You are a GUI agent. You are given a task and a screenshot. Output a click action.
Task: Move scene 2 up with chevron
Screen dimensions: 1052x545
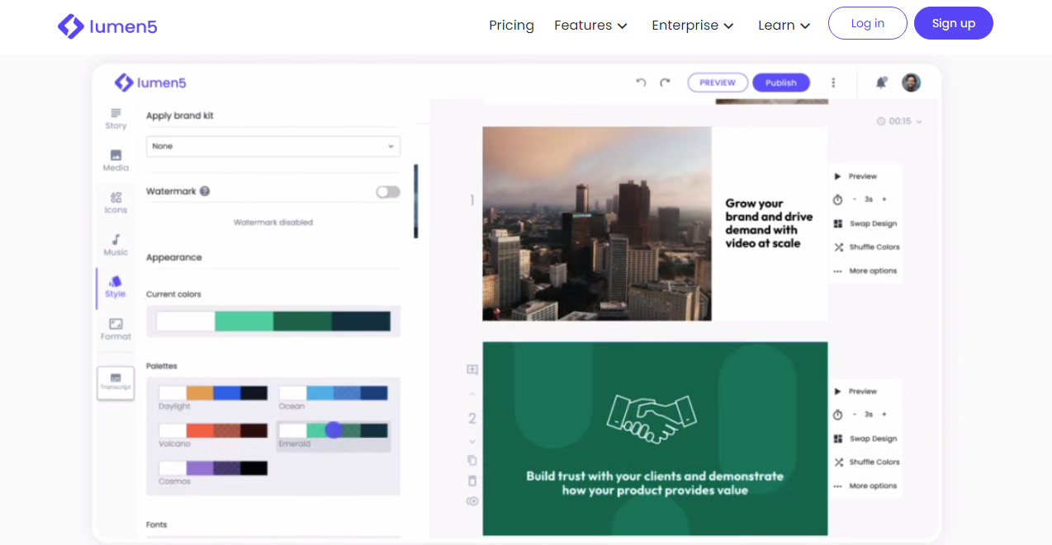472,394
